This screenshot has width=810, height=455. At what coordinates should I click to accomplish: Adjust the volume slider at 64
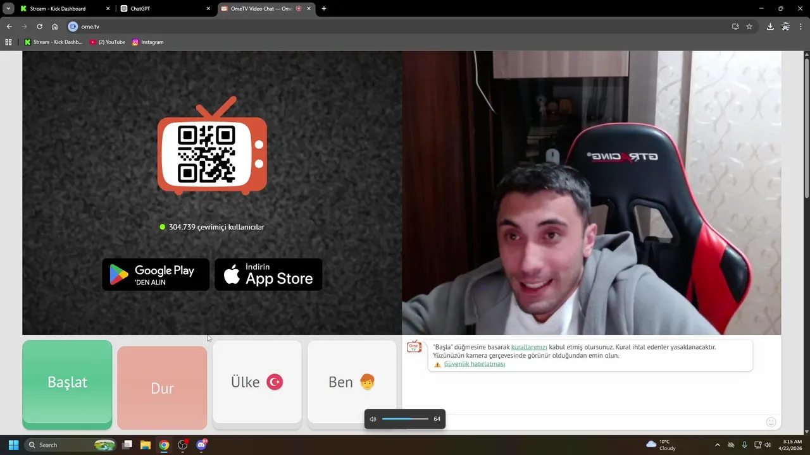point(405,419)
